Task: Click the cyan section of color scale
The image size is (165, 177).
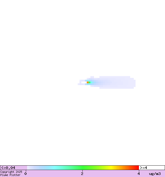Action: click(55, 168)
